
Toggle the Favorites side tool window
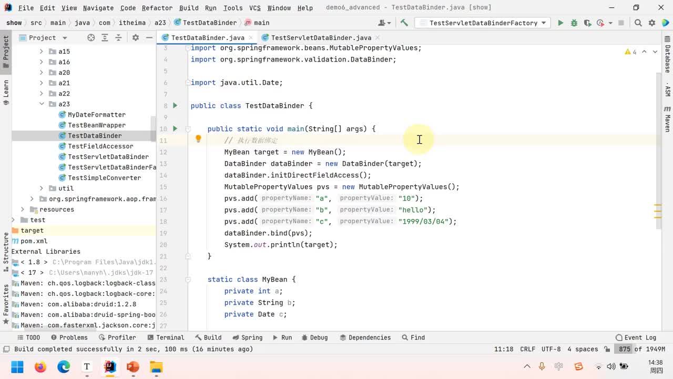(x=6, y=304)
